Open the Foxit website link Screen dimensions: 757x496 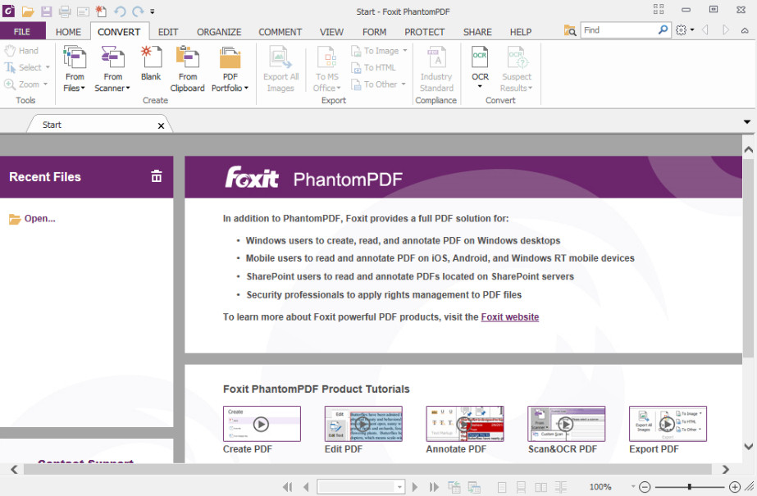(510, 317)
